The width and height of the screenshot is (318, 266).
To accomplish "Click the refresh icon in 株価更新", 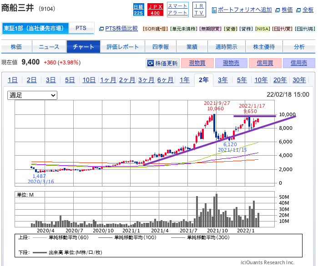I will point(150,63).
